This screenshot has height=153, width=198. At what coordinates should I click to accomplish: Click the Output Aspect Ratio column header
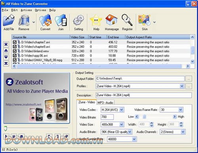(x=158, y=37)
